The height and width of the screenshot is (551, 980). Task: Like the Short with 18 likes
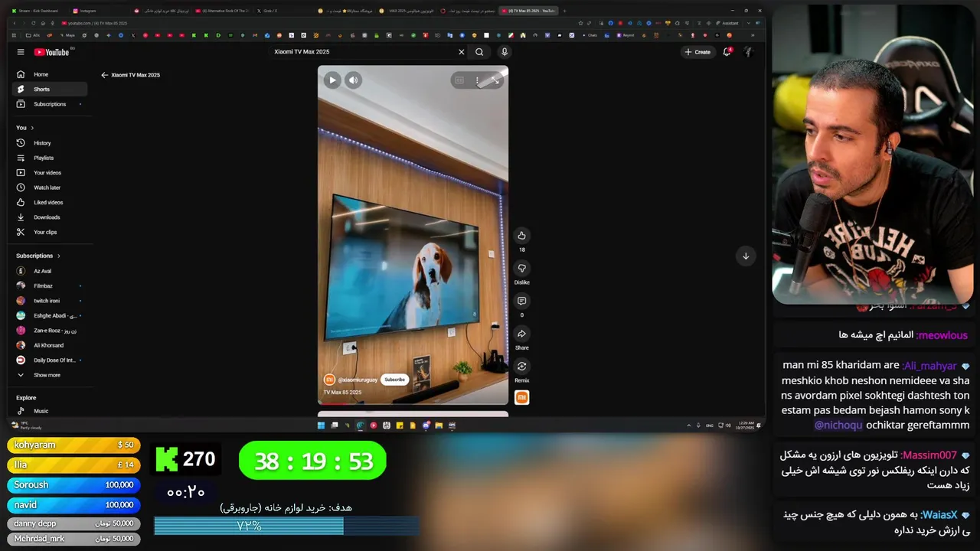click(521, 235)
